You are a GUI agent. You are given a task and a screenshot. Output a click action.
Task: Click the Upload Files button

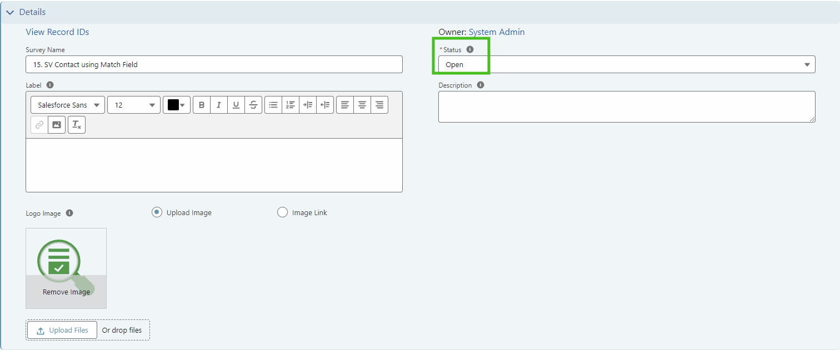[x=62, y=330]
